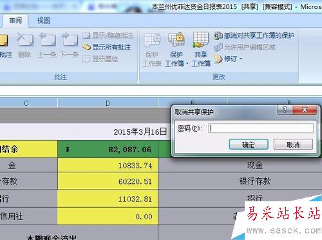Click 允许用户编辑区域
The height and width of the screenshot is (240, 322).
pyautogui.click(x=245, y=47)
